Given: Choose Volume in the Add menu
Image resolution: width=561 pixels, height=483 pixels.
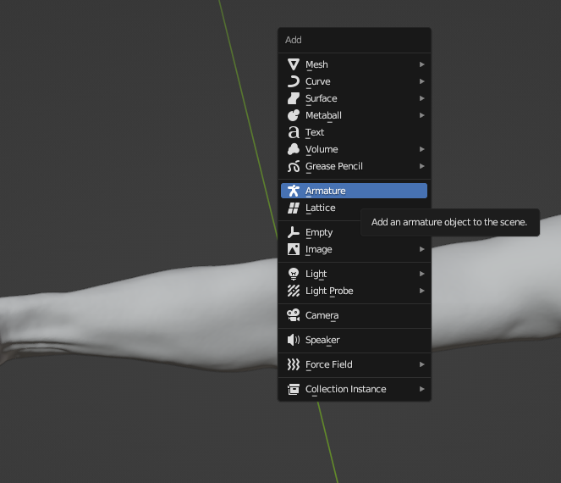Looking at the screenshot, I should (x=322, y=149).
